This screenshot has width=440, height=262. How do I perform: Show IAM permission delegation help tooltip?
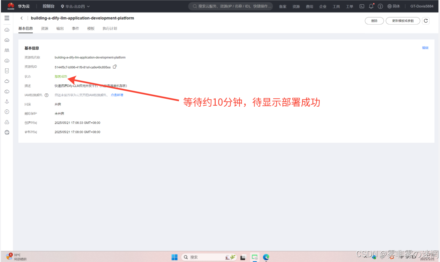pyautogui.click(x=47, y=95)
